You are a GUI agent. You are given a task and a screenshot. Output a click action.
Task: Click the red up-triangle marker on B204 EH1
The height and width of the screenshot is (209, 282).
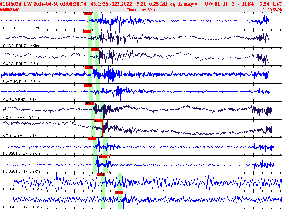(x=109, y=172)
